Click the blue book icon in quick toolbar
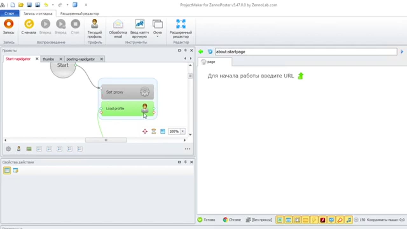 pos(75,5)
